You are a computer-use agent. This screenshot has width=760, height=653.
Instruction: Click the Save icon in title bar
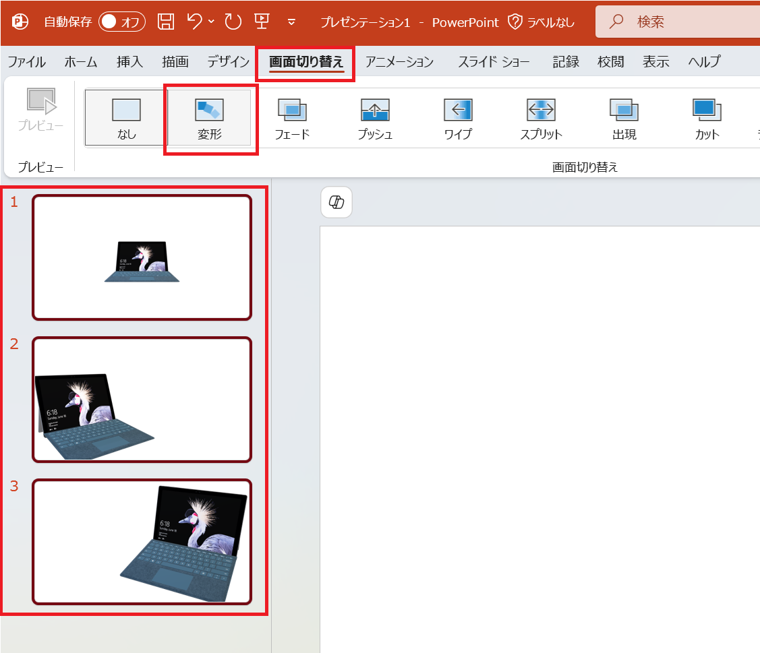(166, 22)
